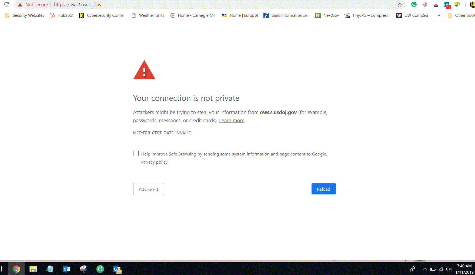This screenshot has height=275, width=475.
Task: Click the Advanced button
Action: [x=148, y=189]
